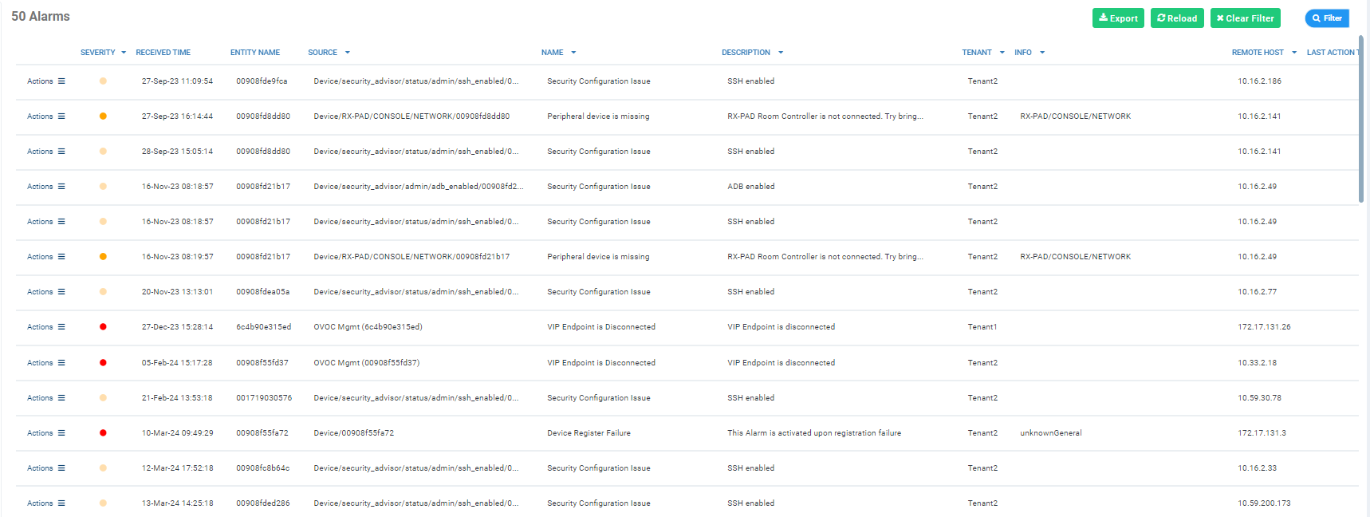
Task: Click Actions hamburger icon for 20-Nov-23 13:13:01 alarm
Action: point(61,292)
